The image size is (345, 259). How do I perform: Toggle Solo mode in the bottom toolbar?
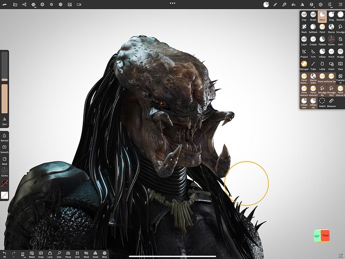(x=59, y=254)
